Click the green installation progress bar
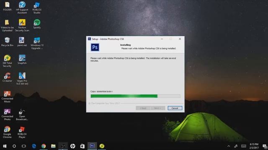The image size is (268, 150). 135,96
